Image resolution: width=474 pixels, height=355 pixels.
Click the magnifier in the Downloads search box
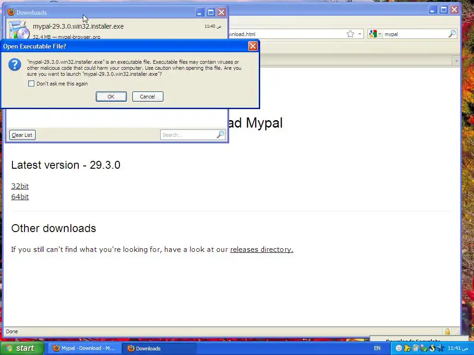[x=220, y=135]
